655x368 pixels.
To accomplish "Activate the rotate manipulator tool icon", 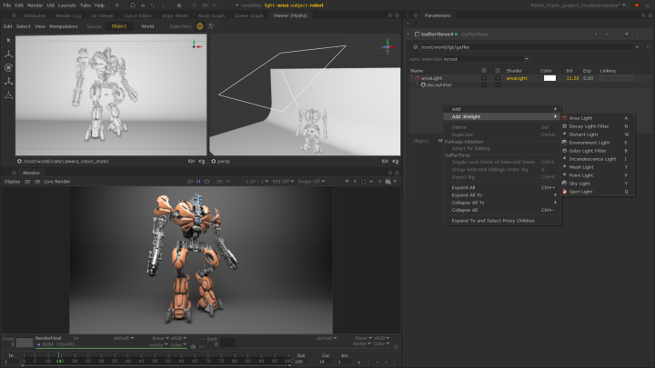I will tap(8, 67).
